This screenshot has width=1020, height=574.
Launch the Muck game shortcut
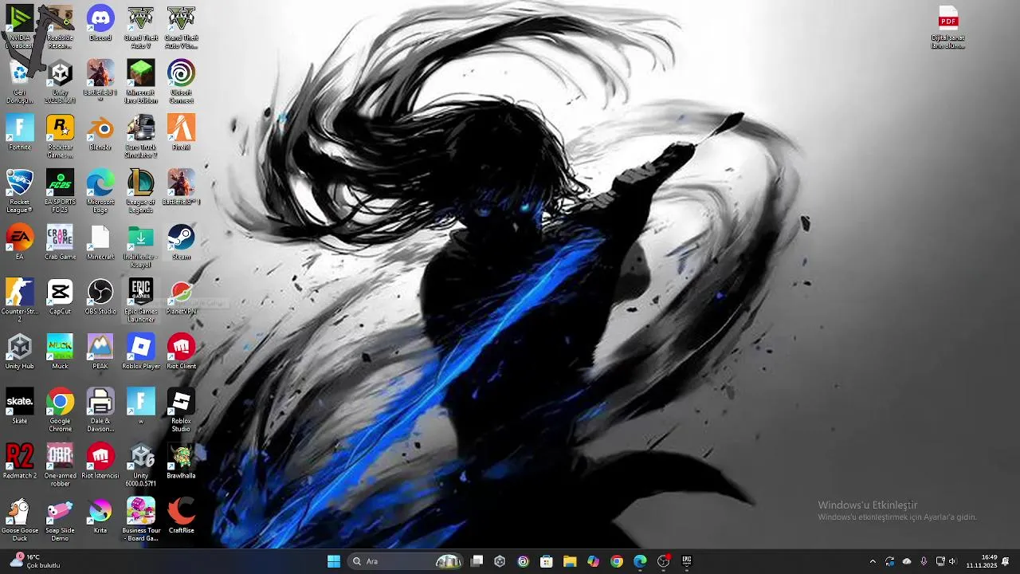(x=61, y=352)
